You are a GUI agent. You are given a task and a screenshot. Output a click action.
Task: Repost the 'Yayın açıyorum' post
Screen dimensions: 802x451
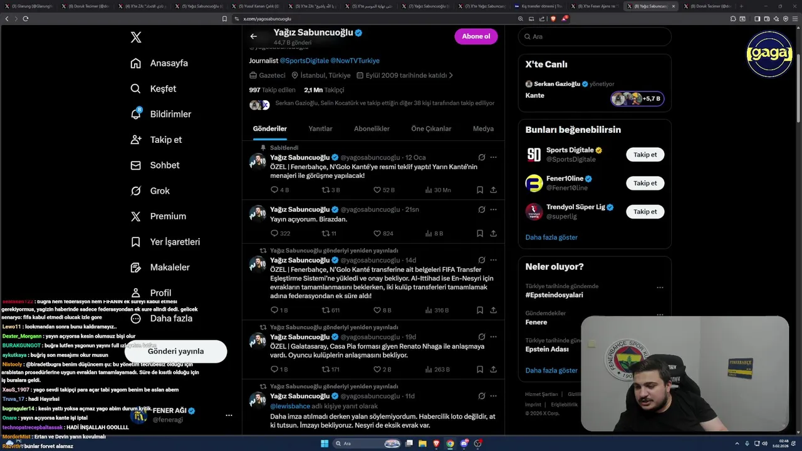click(329, 234)
